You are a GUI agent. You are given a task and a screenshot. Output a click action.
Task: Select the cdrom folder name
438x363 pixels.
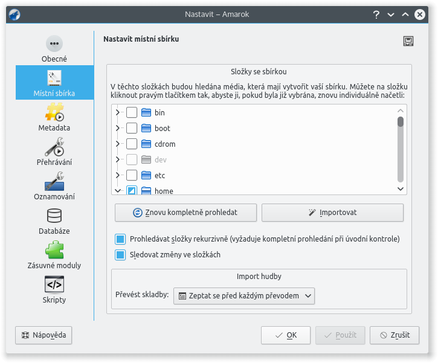(165, 144)
